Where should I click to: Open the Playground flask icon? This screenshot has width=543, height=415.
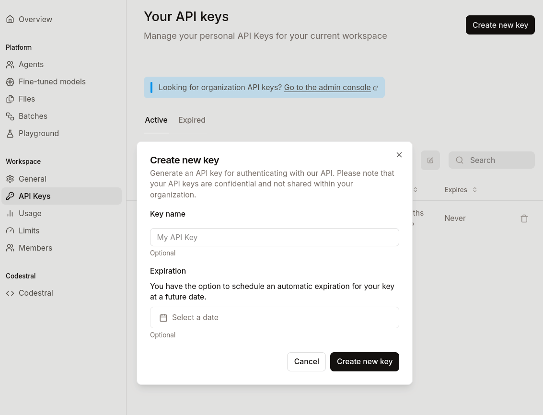pyautogui.click(x=10, y=134)
